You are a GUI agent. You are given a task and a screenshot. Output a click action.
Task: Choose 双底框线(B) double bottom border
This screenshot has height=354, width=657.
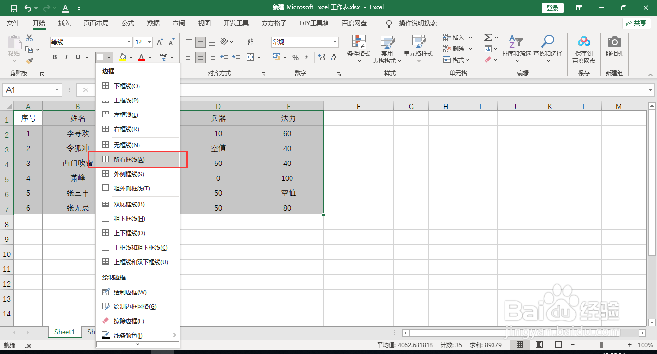138,204
